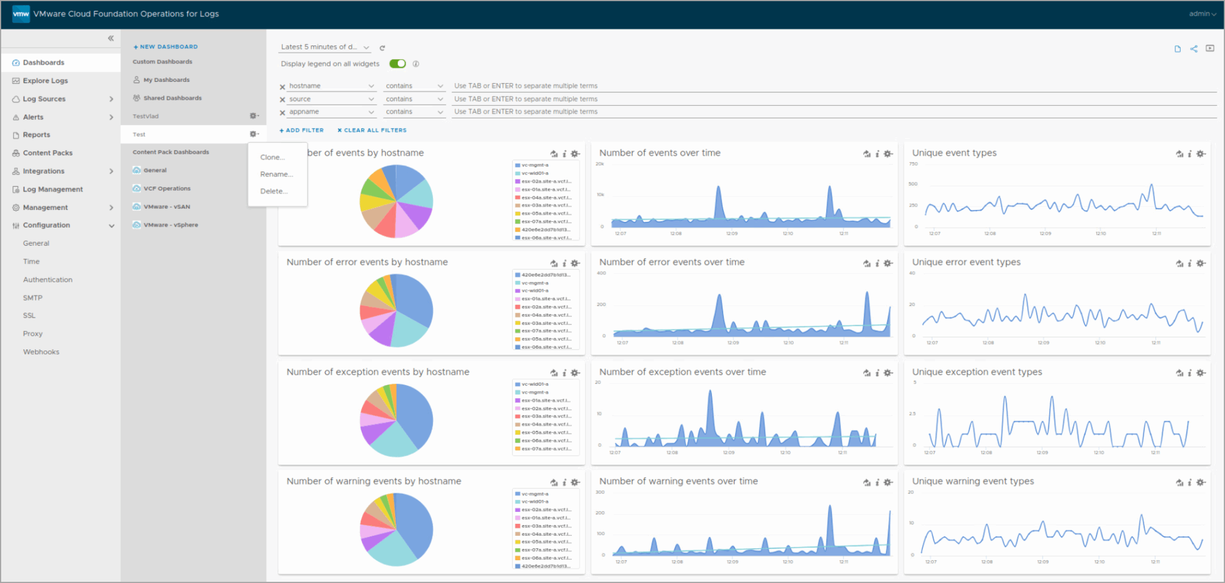Open the contains operator dropdown for source filter
The image size is (1225, 583).
coord(415,99)
